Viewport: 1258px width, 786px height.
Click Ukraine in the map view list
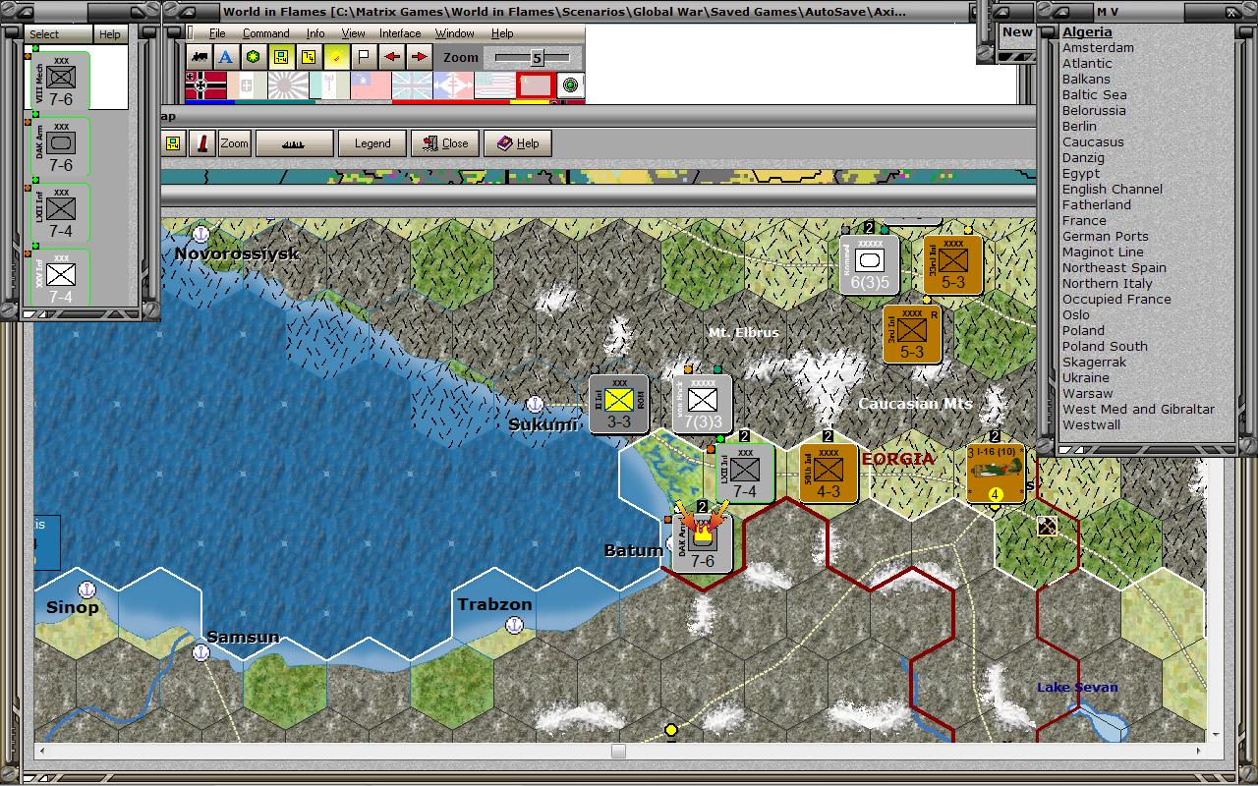pos(1086,378)
